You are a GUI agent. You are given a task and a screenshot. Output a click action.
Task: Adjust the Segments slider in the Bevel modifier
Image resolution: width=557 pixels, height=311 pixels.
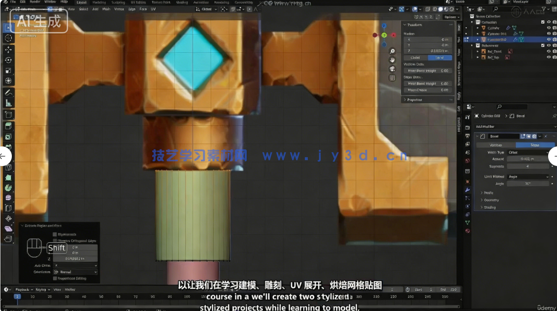pos(528,166)
